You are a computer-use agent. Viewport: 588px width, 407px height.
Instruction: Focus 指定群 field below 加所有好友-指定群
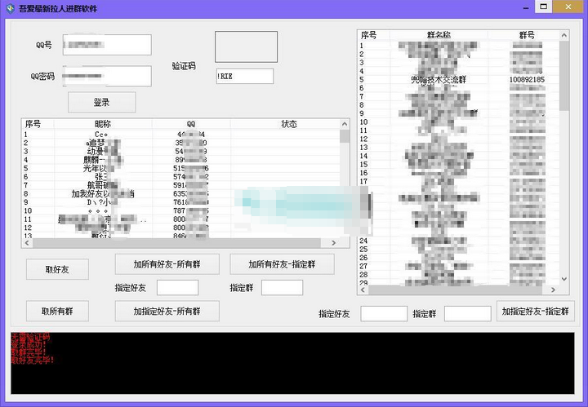point(282,288)
